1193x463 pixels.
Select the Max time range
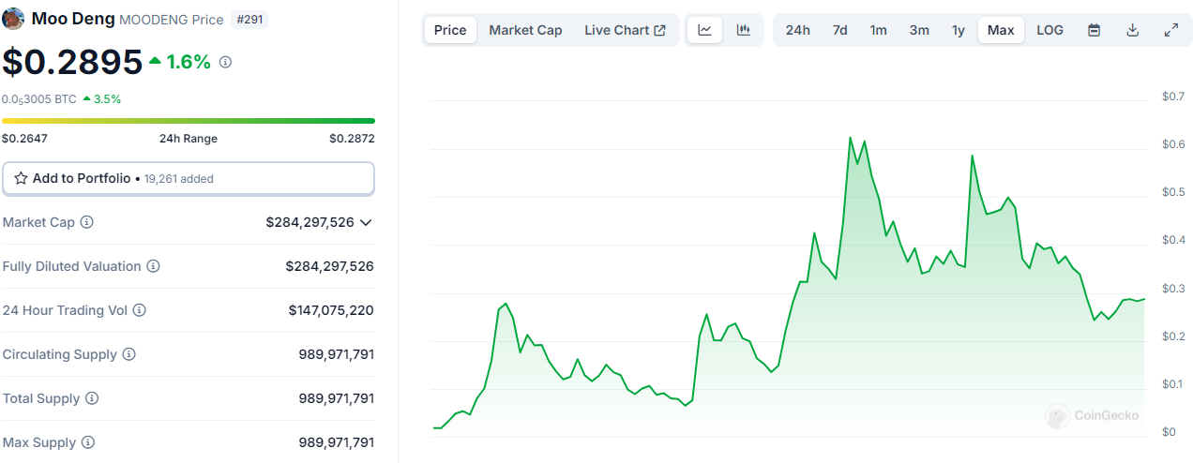point(1001,30)
